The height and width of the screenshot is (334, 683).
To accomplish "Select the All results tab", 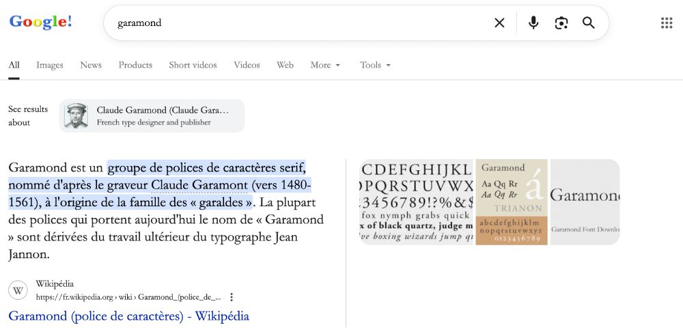I will [x=14, y=65].
